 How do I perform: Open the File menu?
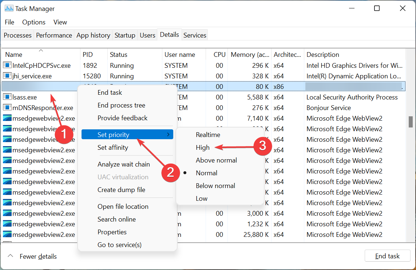[9, 22]
